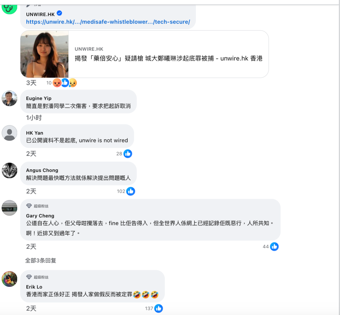Click the diamond top fan badge above Erik Lo
This screenshot has width=340, height=315.
tap(29, 277)
